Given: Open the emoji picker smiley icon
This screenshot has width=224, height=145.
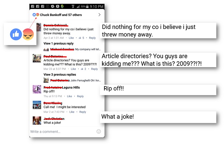Looking at the screenshot, I should [x=99, y=131].
